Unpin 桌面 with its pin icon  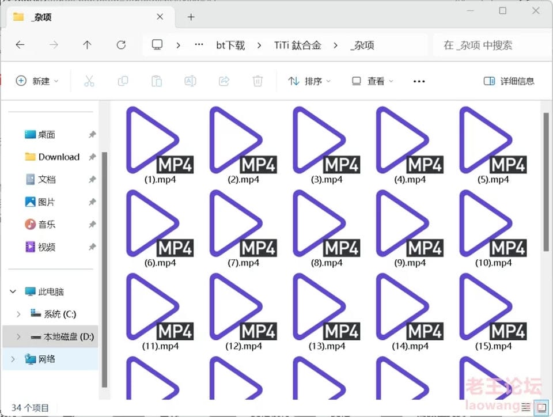[x=92, y=134]
